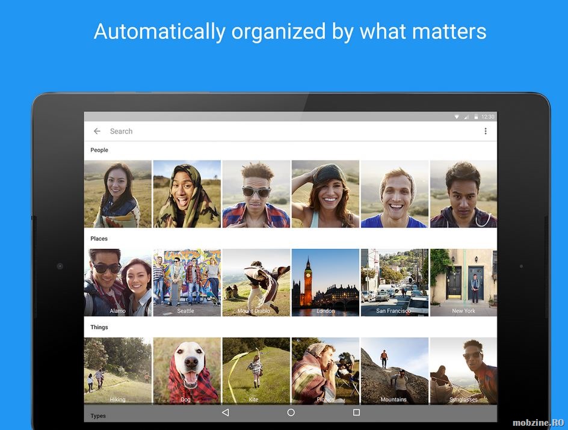Select the man in camouflage hood in People
Image resolution: width=568 pixels, height=430 pixels.
[x=187, y=194]
